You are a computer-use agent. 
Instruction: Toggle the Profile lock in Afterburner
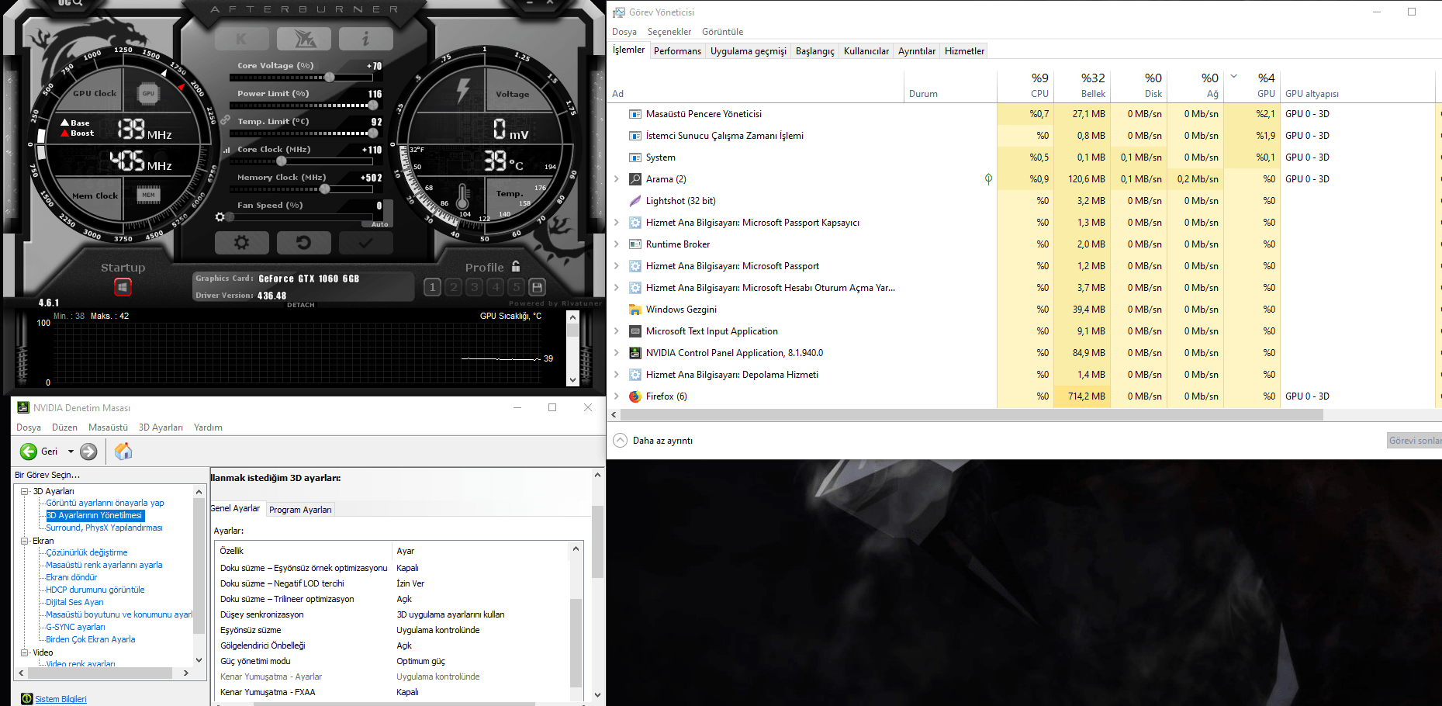[516, 266]
